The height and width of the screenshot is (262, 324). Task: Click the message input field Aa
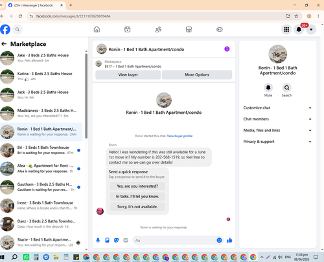tap(174, 240)
